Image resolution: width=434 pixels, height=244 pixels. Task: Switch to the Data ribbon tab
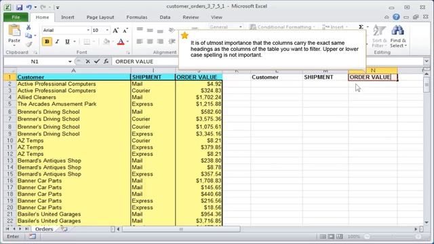[165, 17]
